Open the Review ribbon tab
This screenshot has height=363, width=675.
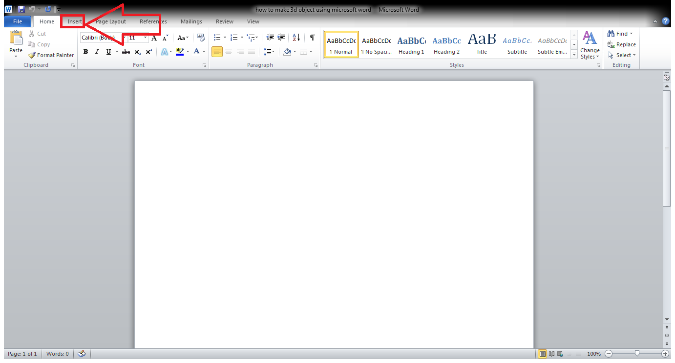[x=224, y=21]
